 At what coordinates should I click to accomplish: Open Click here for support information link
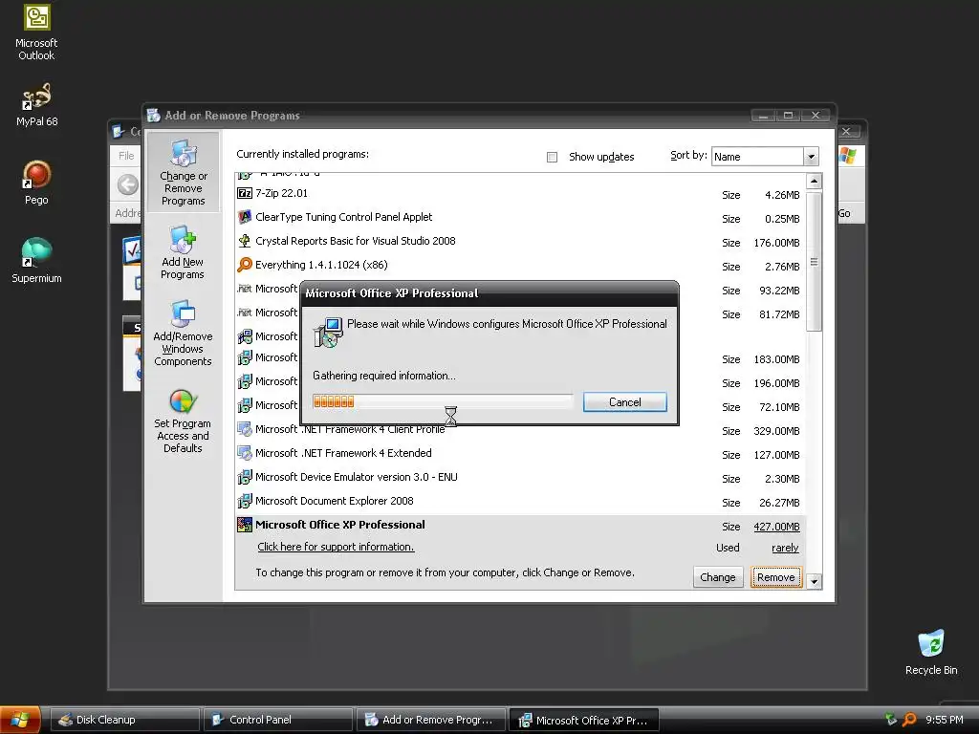pyautogui.click(x=336, y=547)
